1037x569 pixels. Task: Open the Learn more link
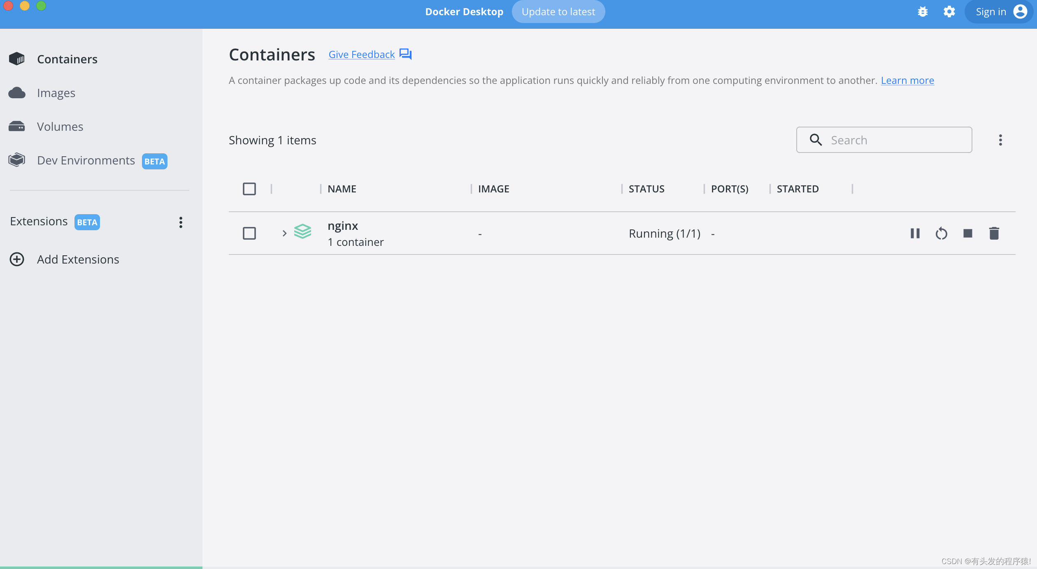tap(907, 81)
